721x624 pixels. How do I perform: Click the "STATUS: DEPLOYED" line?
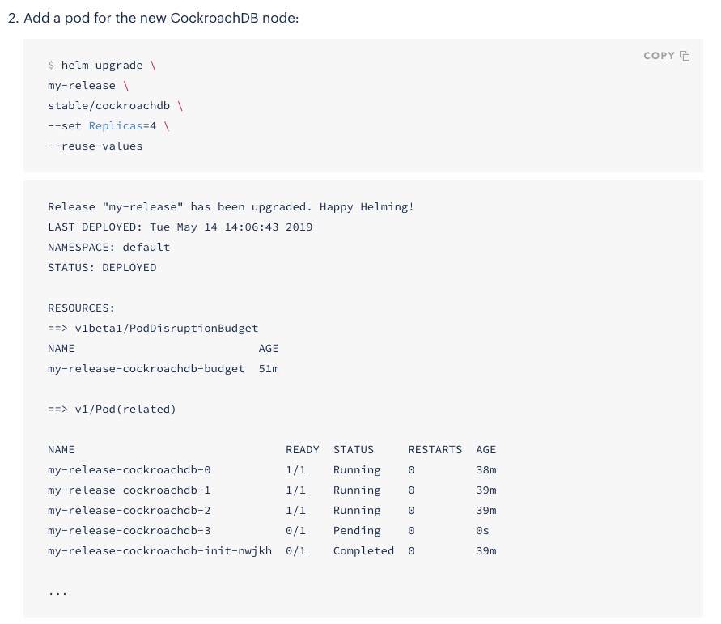click(102, 268)
